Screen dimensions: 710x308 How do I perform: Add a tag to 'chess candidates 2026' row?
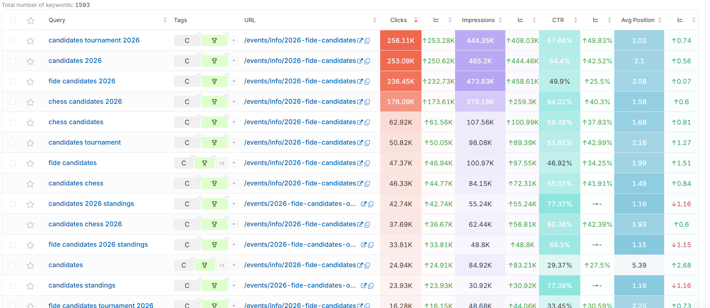[234, 102]
